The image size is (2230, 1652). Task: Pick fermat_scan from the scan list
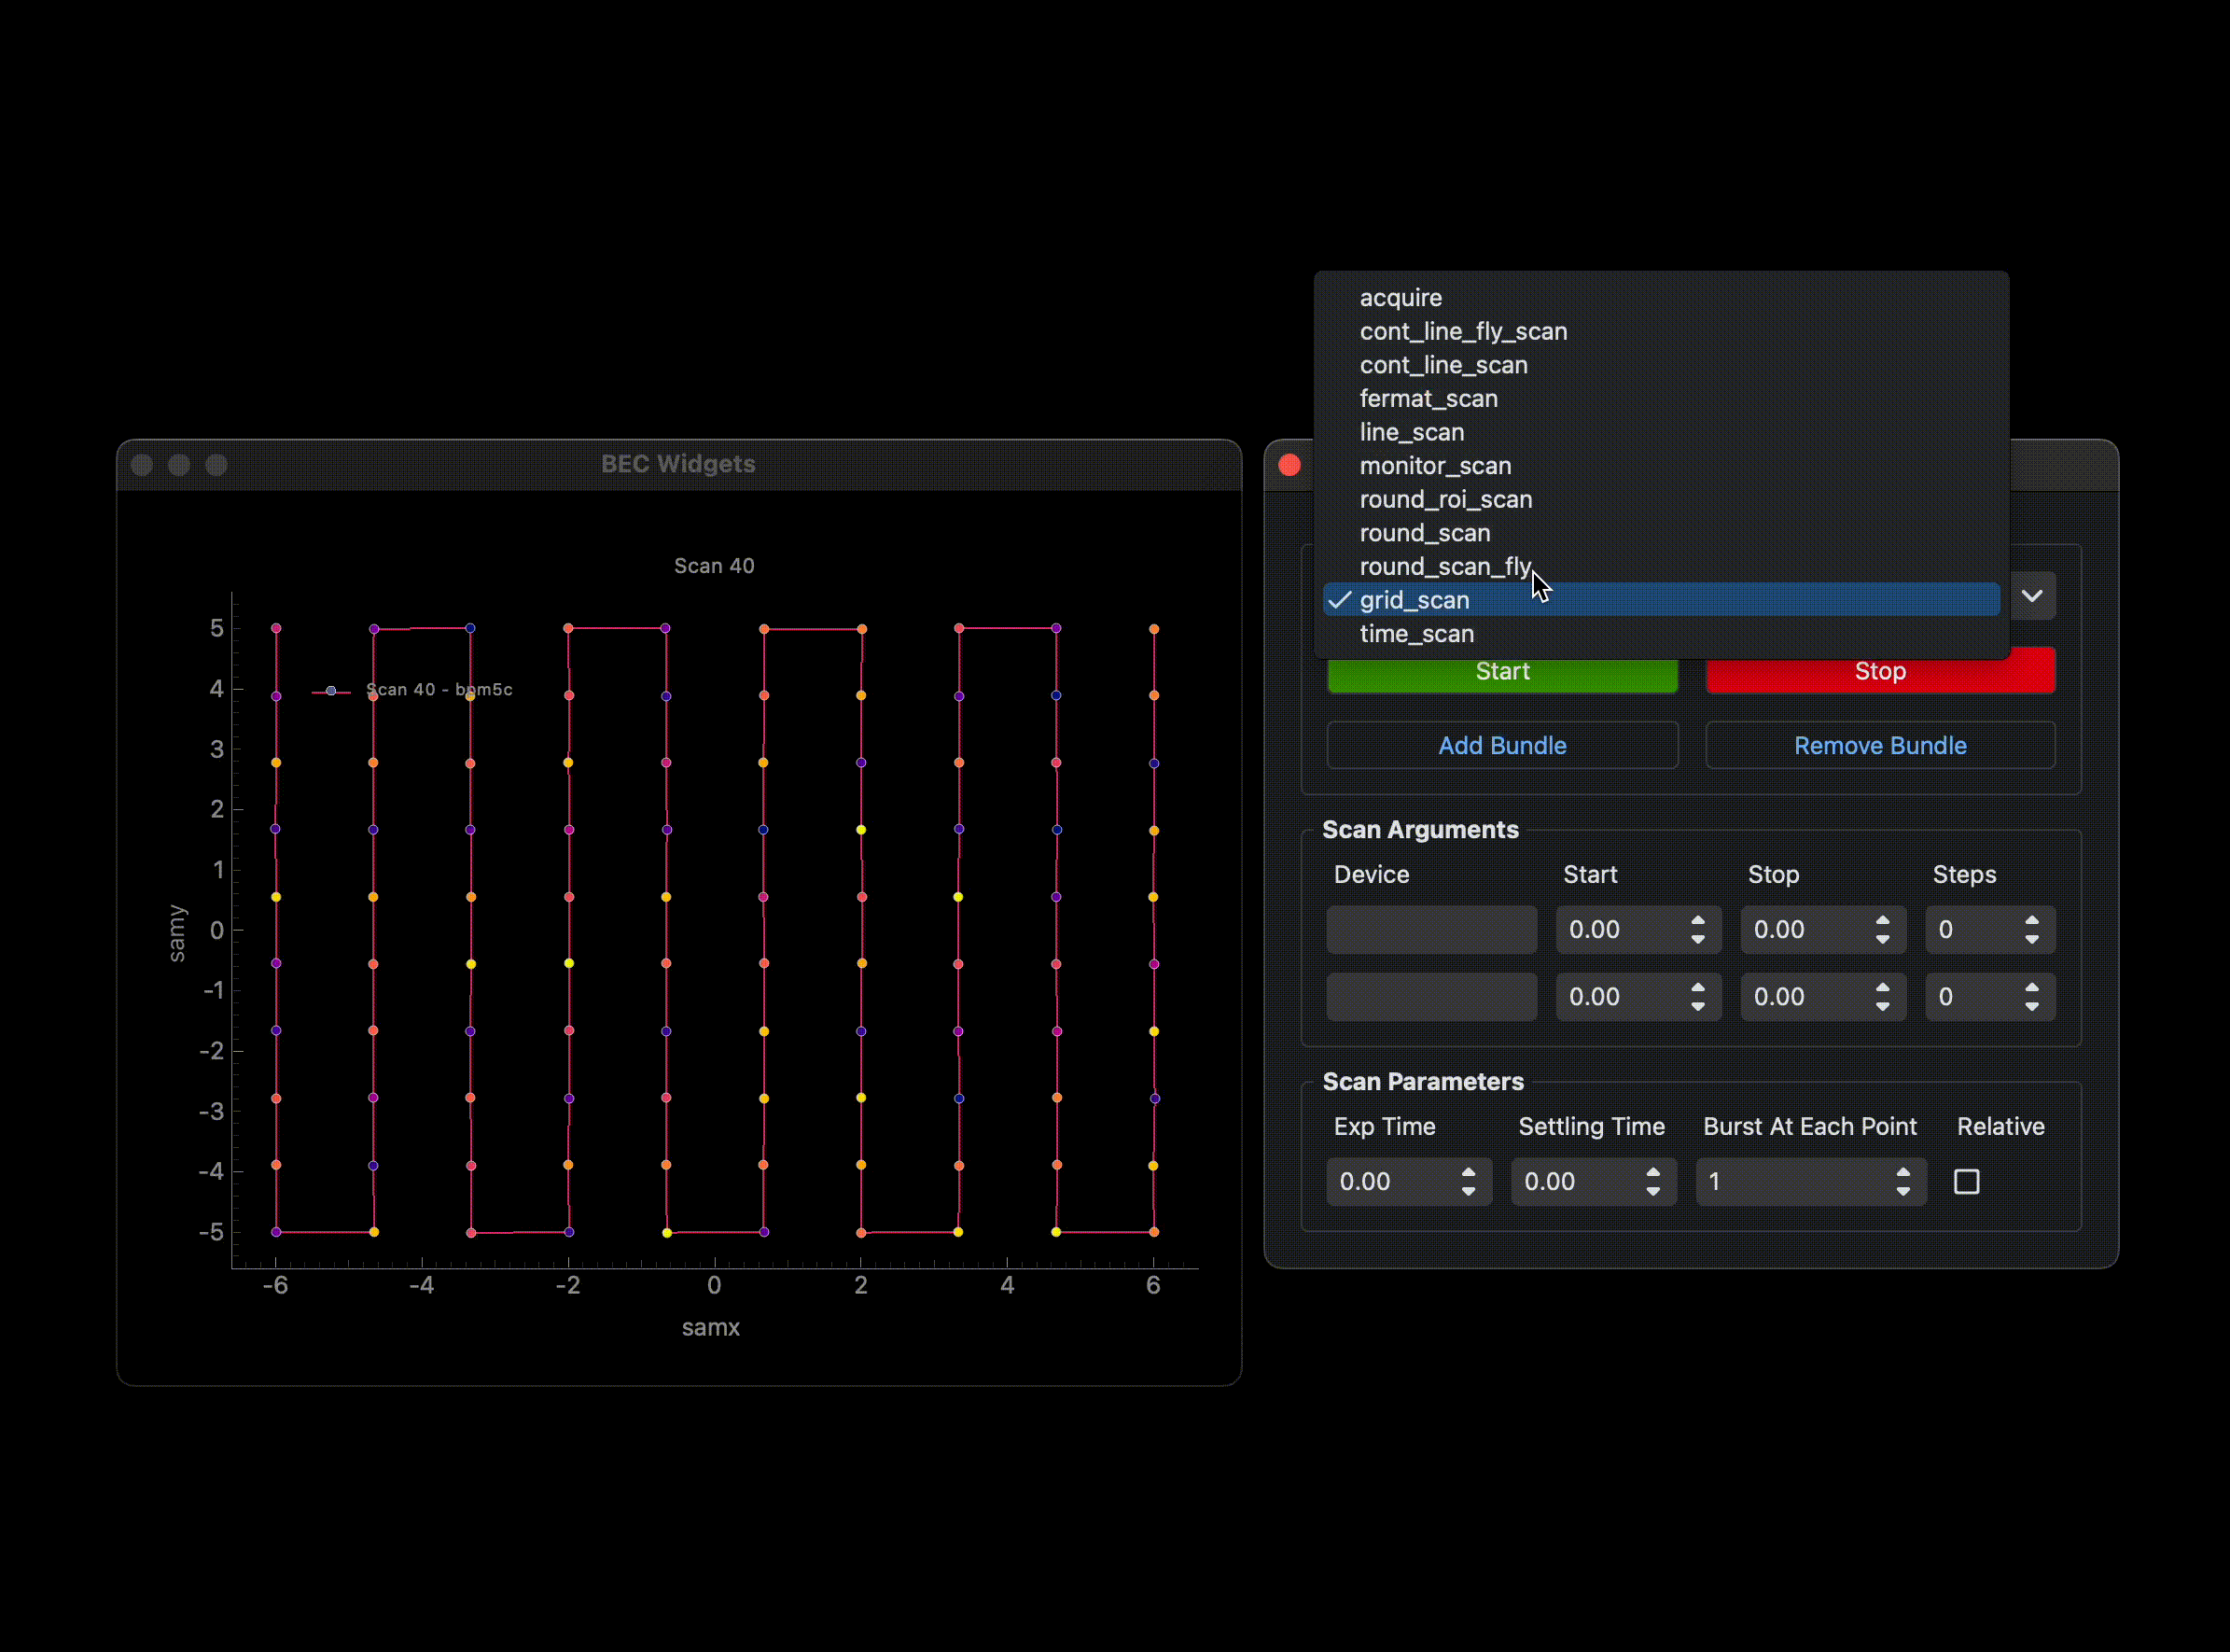[1429, 399]
